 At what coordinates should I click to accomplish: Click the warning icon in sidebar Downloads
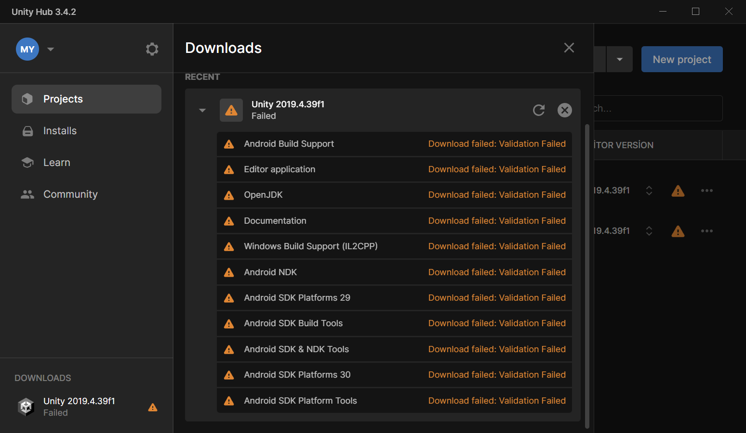tap(153, 408)
